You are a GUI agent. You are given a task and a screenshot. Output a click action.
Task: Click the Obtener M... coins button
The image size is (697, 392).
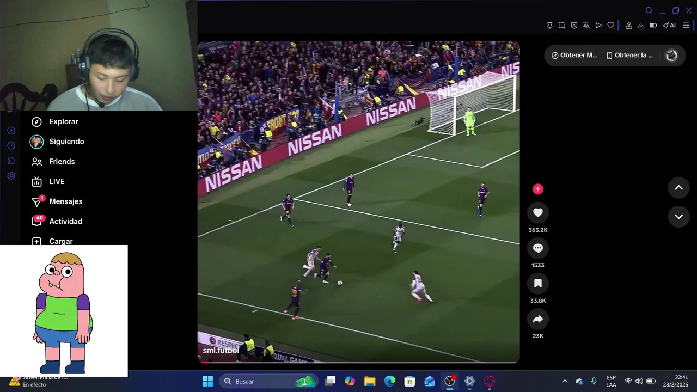(574, 56)
